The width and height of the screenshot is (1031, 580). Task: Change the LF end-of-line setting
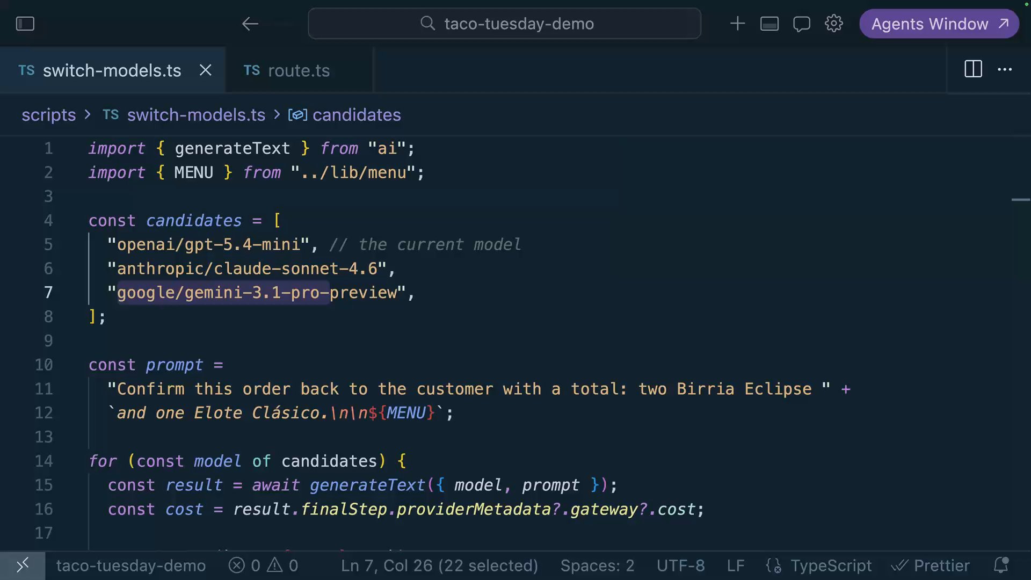point(736,565)
